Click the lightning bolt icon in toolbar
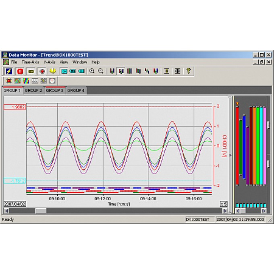 tap(8, 71)
